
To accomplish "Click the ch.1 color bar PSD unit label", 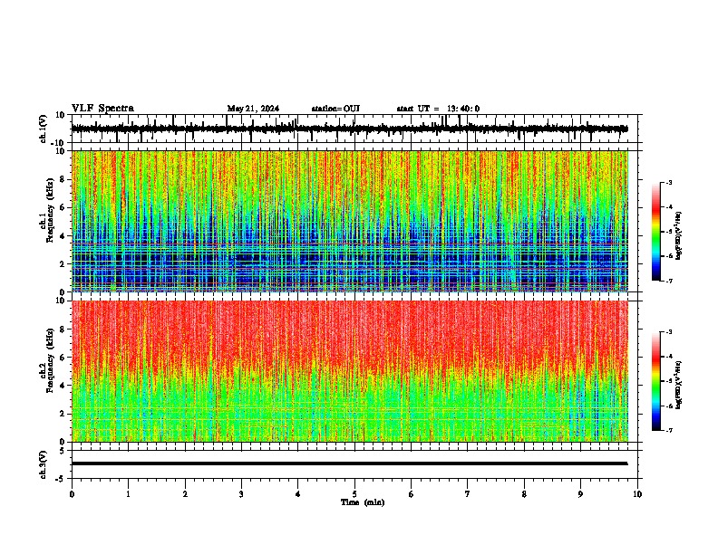I will 679,235.
